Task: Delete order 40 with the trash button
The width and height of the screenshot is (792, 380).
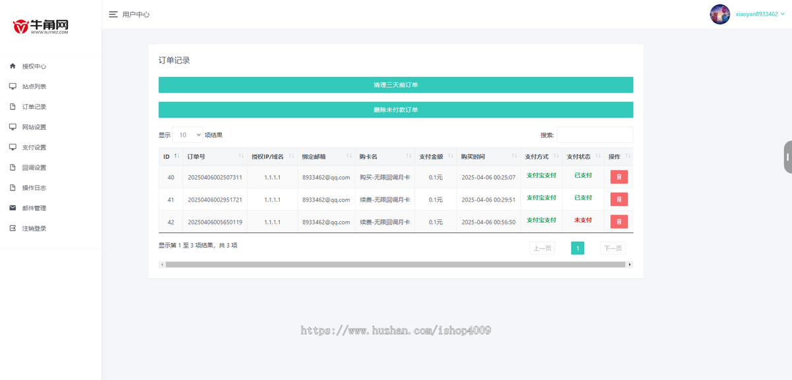Action: point(619,177)
